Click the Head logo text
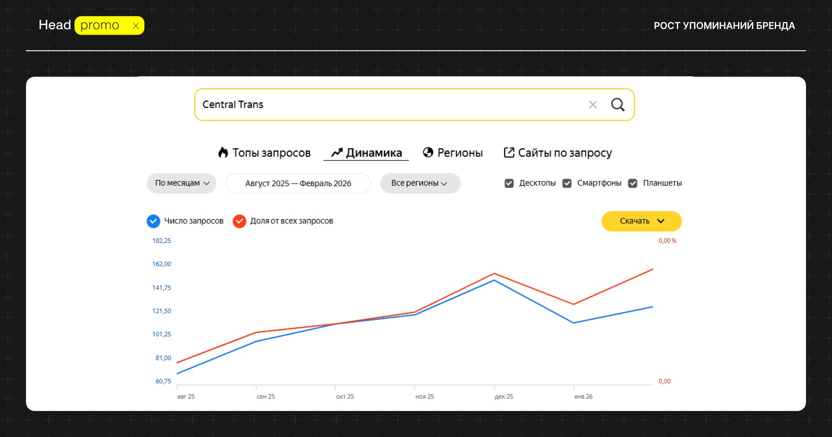The height and width of the screenshot is (437, 832). [x=55, y=25]
